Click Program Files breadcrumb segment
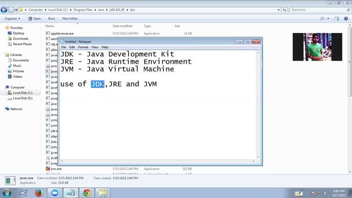Image resolution: width=352 pixels, height=198 pixels. 83,10
